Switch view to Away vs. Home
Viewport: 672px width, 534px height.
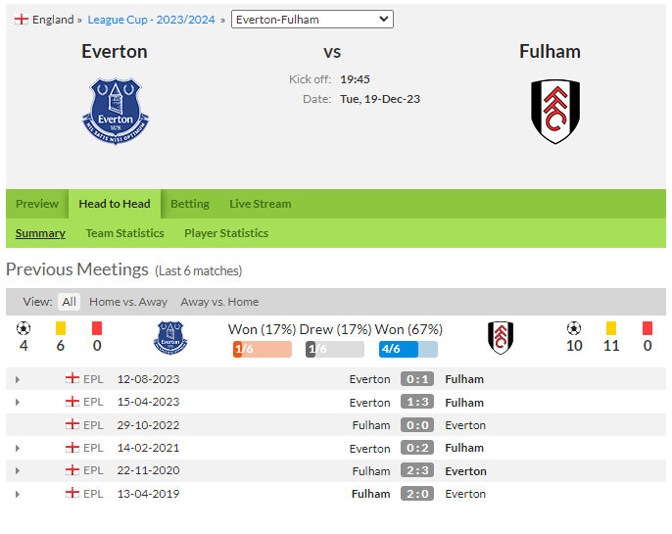point(219,302)
